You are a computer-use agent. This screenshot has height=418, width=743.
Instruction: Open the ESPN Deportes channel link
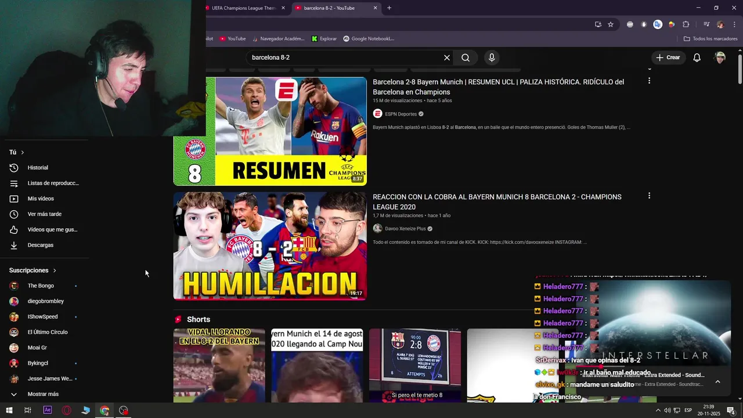point(401,114)
